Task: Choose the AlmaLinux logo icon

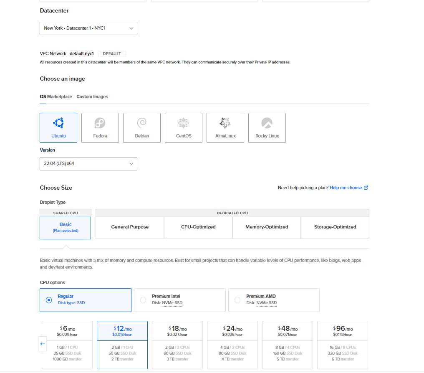Action: [x=225, y=123]
